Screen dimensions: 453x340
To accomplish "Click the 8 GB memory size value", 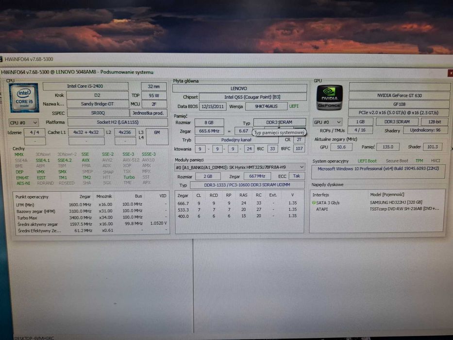I will click(x=209, y=122).
